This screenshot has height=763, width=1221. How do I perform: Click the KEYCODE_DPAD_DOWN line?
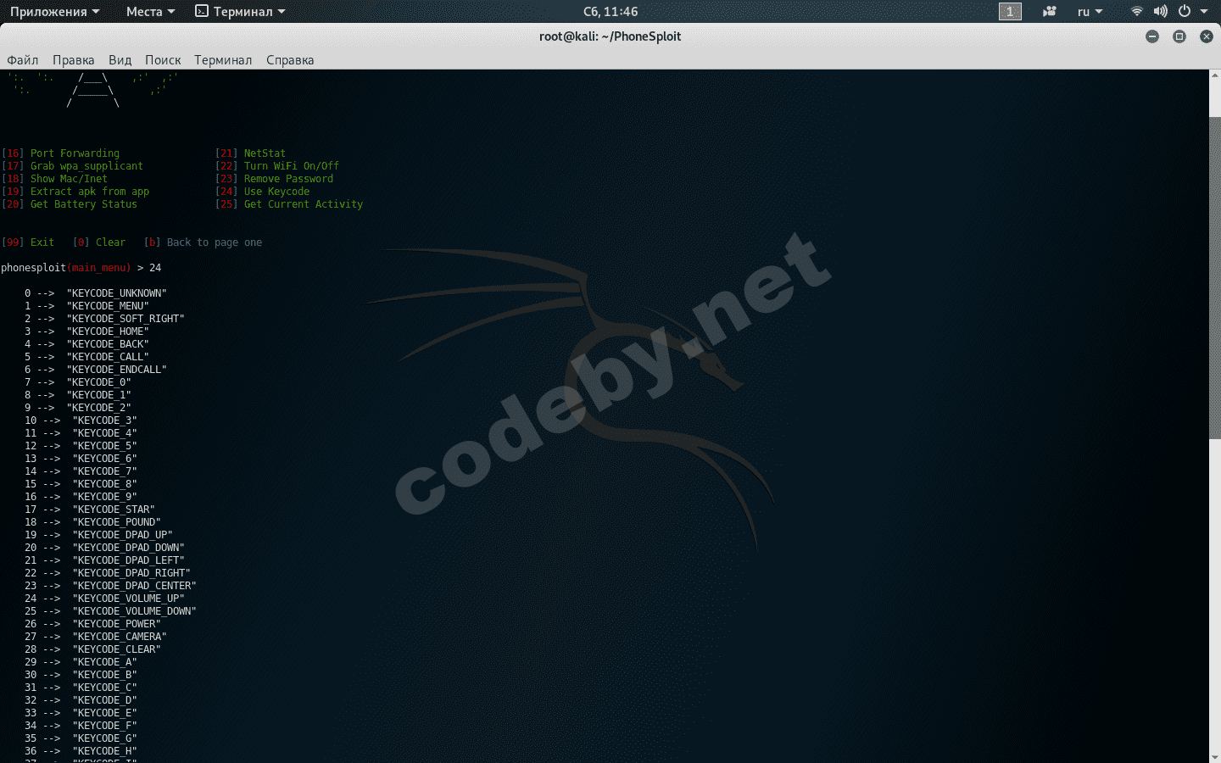[x=104, y=548]
